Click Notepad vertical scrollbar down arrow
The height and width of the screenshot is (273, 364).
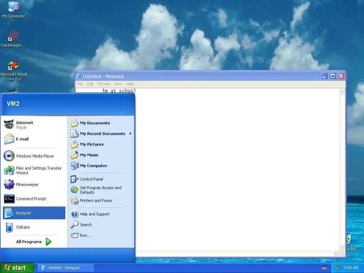pyautogui.click(x=342, y=247)
